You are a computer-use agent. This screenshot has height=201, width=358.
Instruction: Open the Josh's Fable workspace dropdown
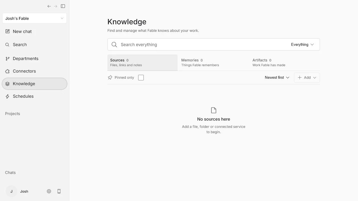click(x=34, y=18)
